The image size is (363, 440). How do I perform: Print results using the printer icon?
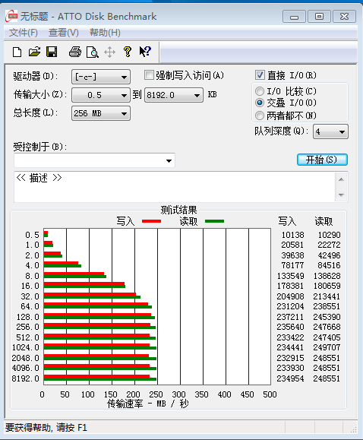[x=75, y=52]
